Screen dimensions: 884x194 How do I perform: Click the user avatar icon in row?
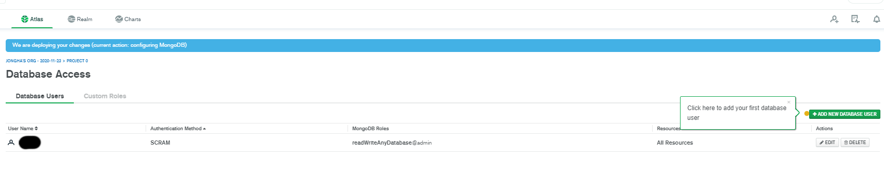tap(11, 143)
